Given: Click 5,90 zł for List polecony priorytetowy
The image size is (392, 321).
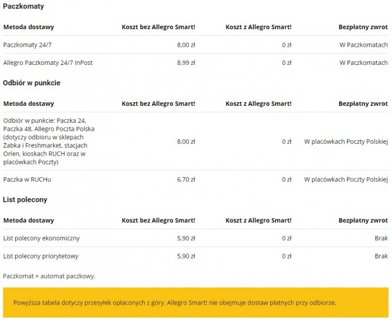Looking at the screenshot, I should coord(186,256).
